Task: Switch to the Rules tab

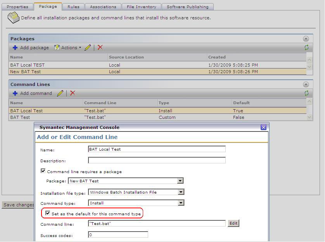Action: point(73,7)
